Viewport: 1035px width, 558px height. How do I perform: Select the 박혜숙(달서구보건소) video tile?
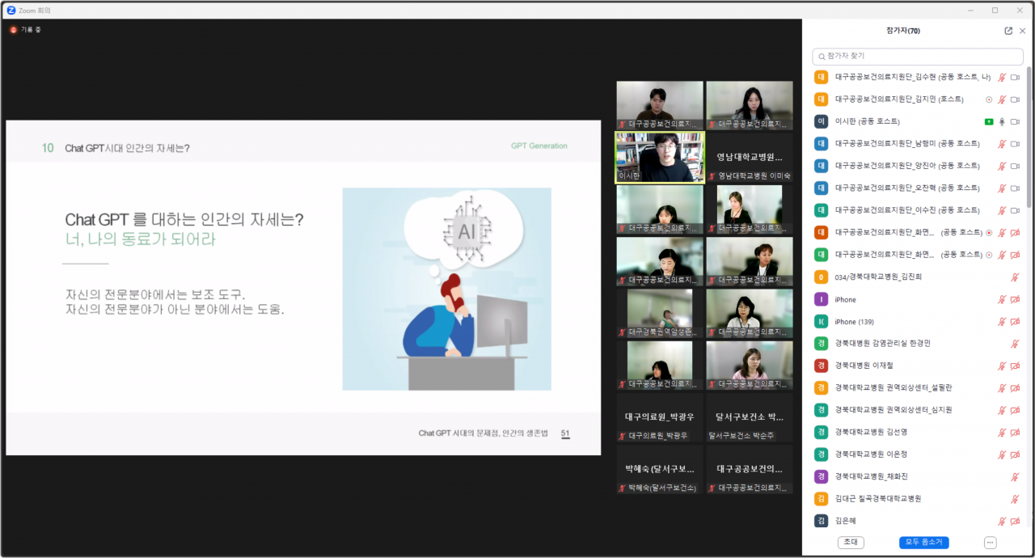[659, 469]
